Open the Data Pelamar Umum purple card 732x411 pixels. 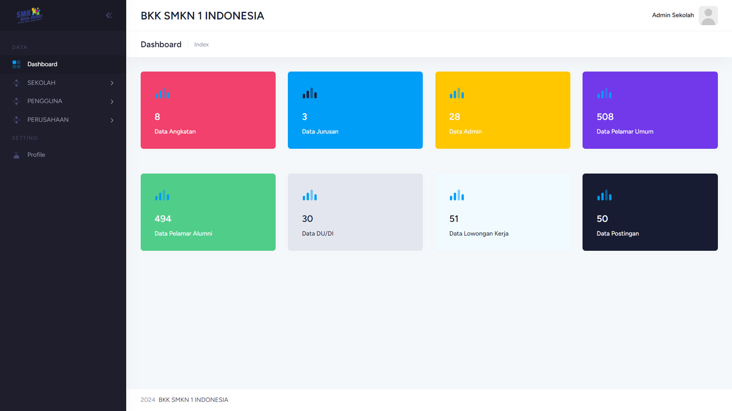click(x=650, y=110)
